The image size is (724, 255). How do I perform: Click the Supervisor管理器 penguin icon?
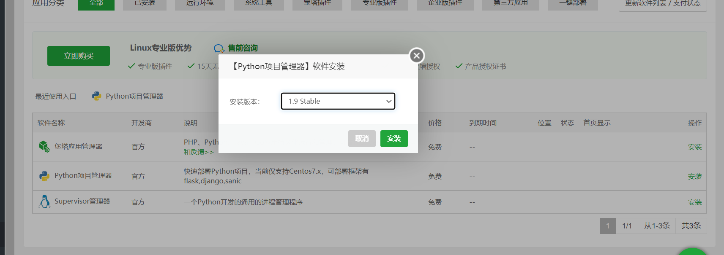tap(44, 201)
